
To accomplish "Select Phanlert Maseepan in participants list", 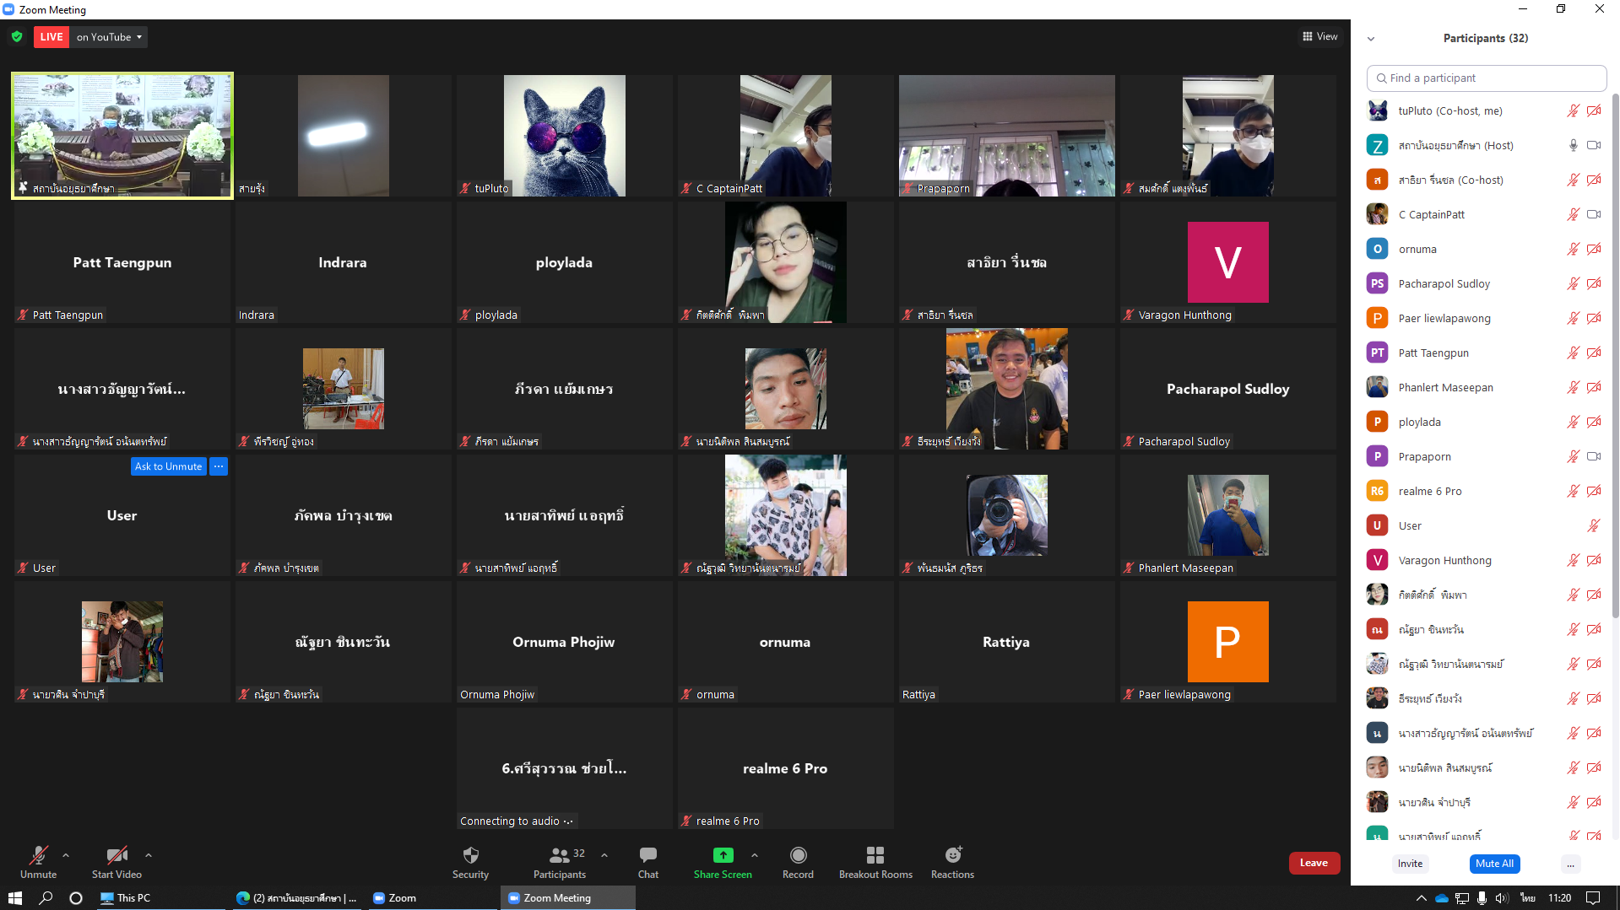I will 1484,387.
